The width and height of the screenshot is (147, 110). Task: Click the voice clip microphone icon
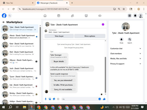click(46, 99)
